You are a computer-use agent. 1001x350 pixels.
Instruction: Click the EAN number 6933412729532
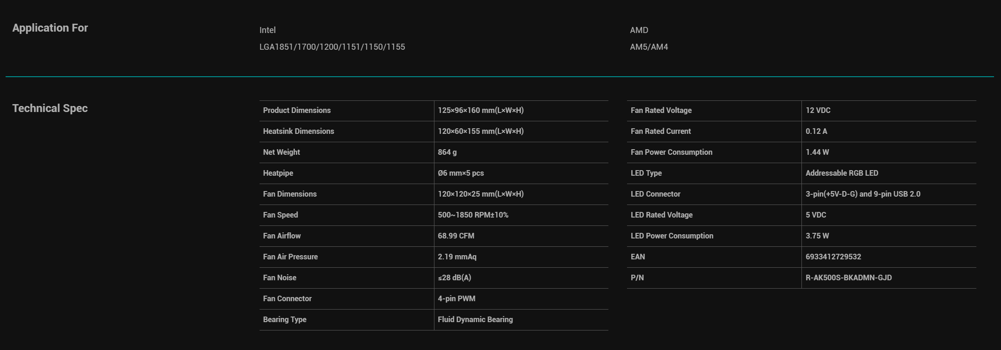click(833, 257)
